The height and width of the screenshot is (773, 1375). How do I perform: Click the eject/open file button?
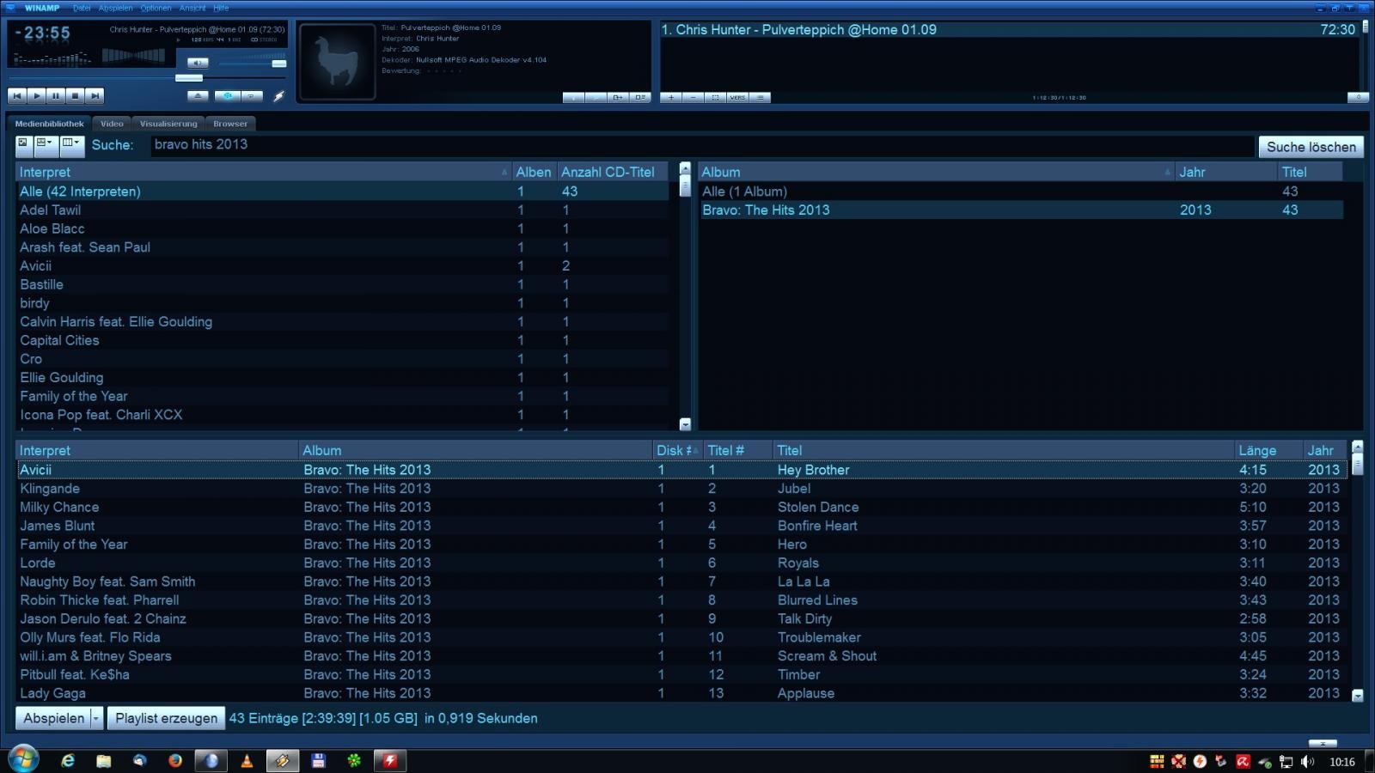click(198, 96)
